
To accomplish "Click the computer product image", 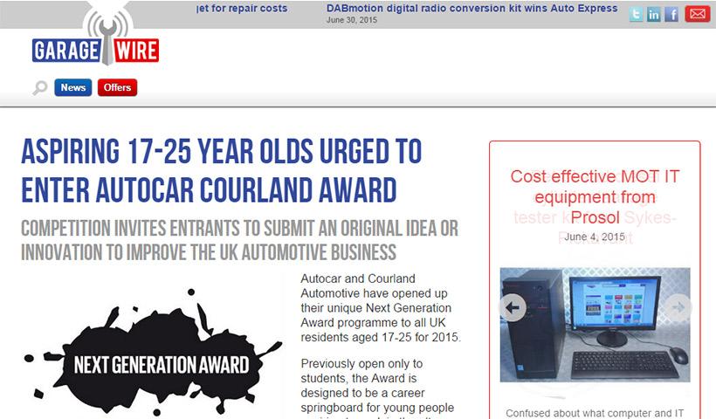I will 595,325.
